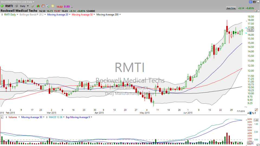Click the 1.28 MACD value label
This screenshot has width=260, height=146.
(256, 120)
